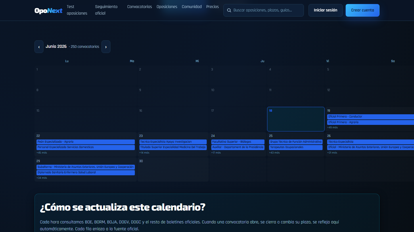
Task: Select day 30 calendar cell
Action: (173, 169)
